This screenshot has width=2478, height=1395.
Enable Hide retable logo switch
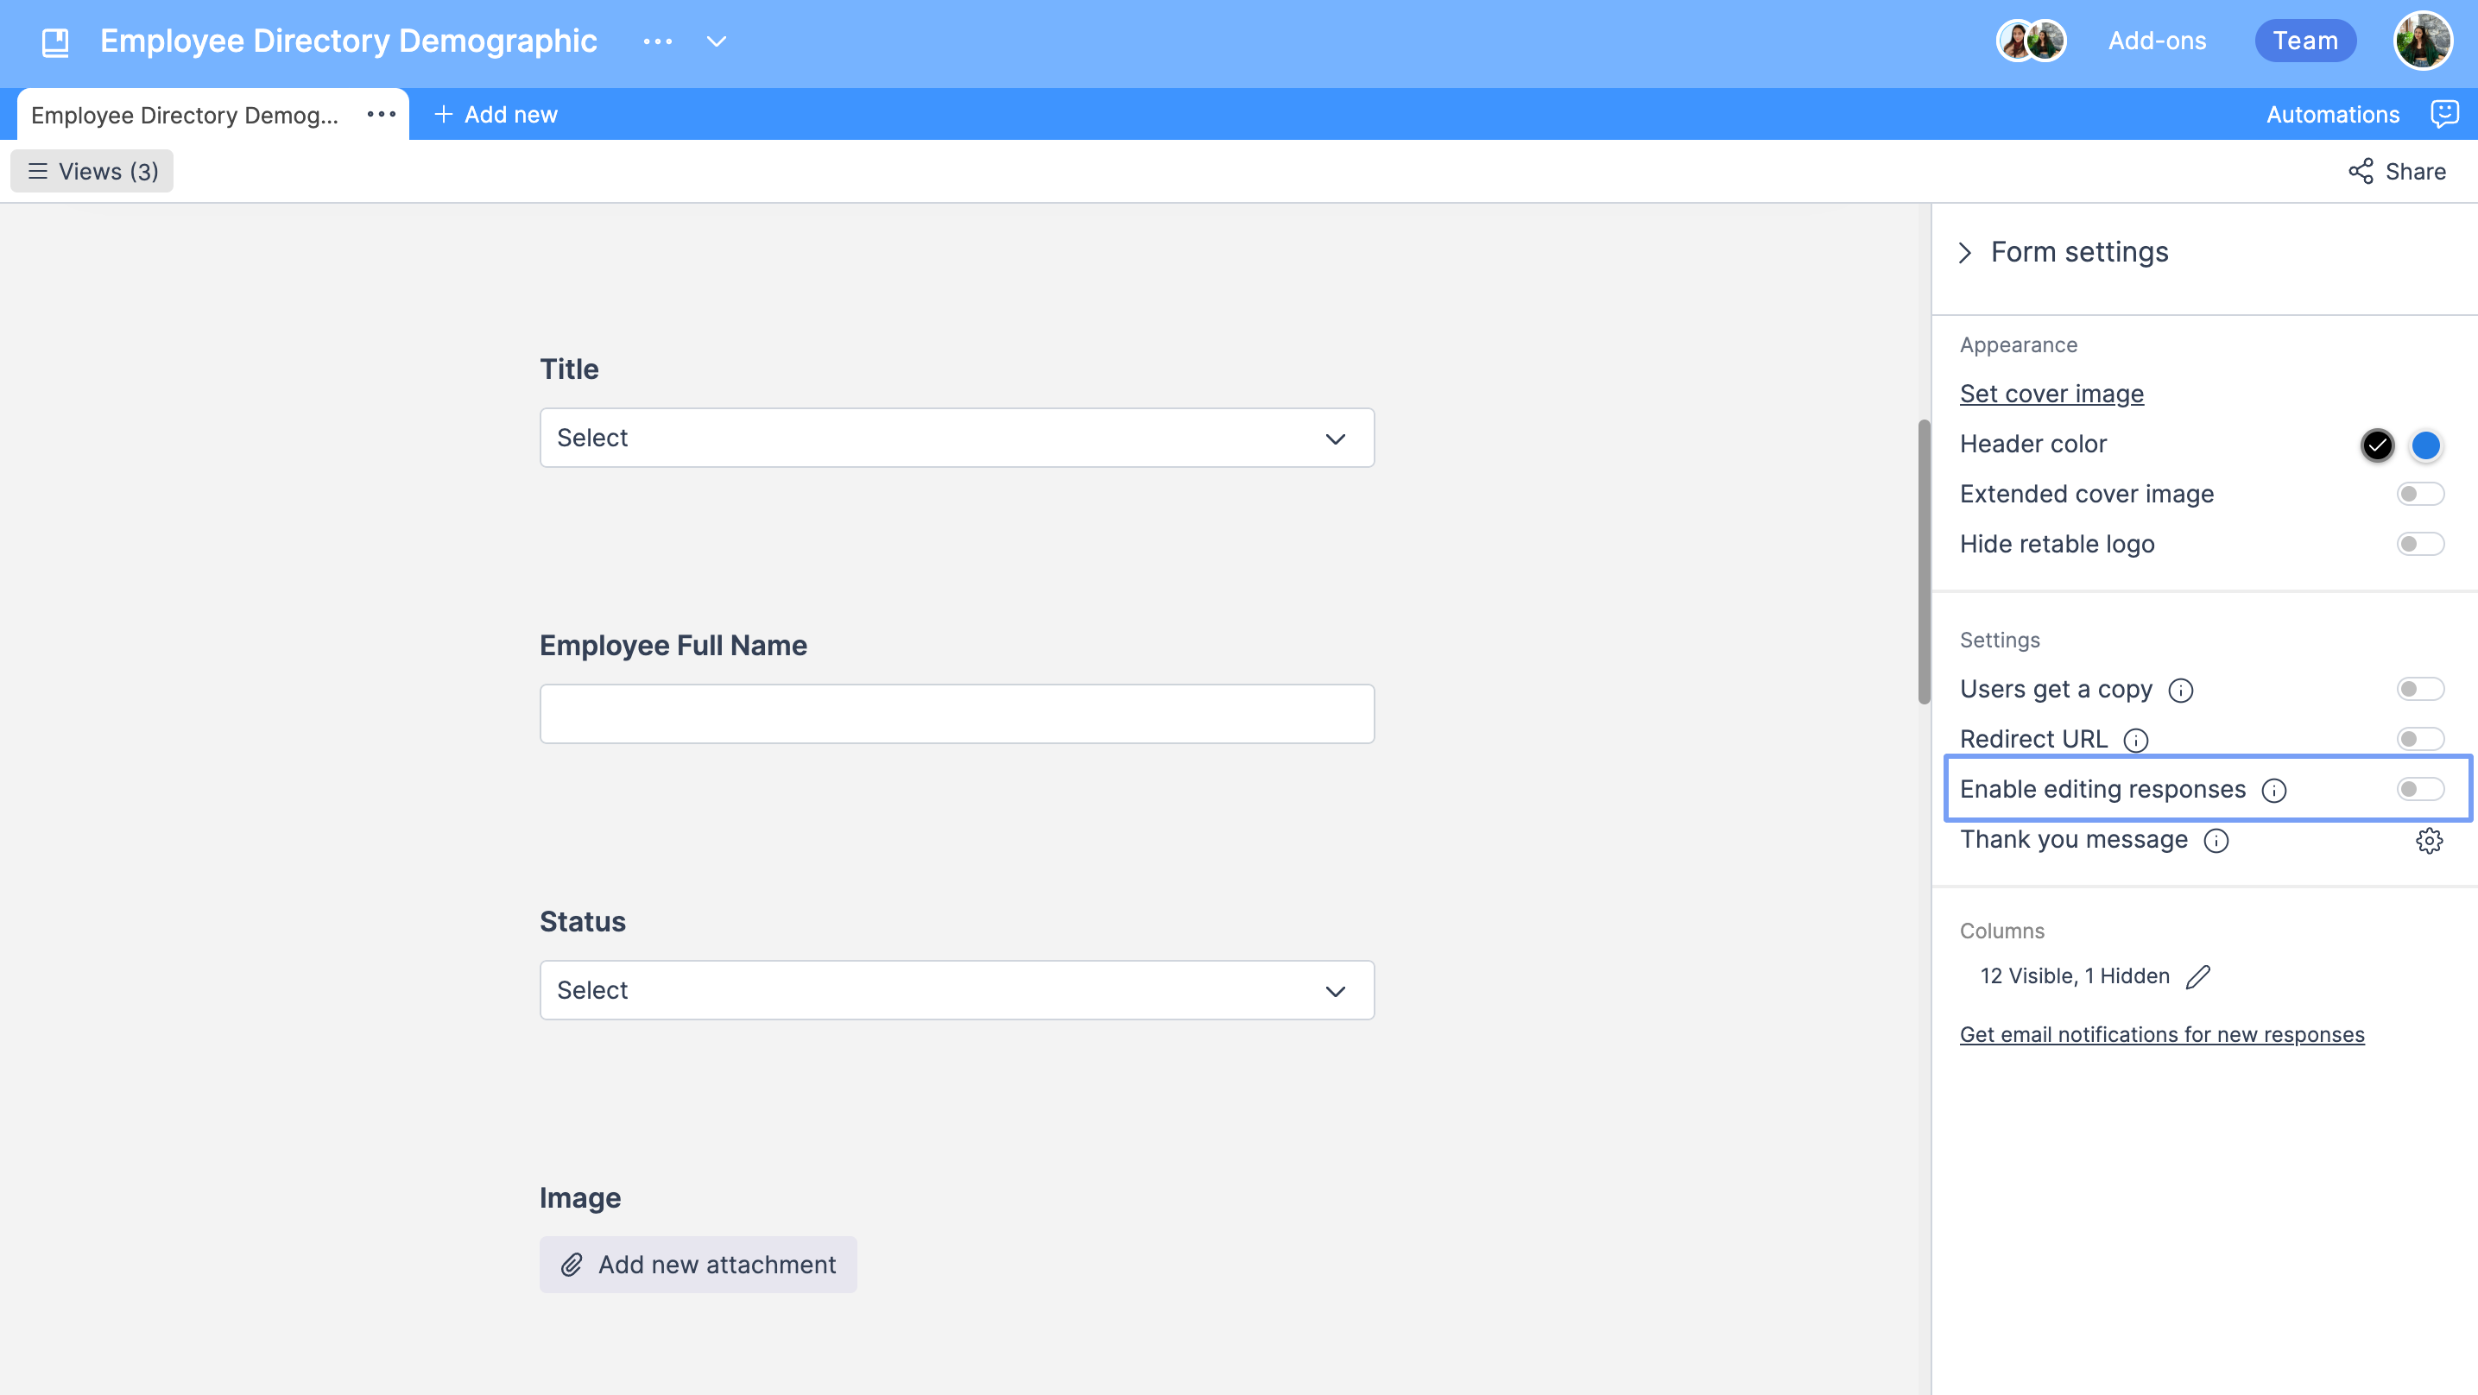click(x=2420, y=545)
